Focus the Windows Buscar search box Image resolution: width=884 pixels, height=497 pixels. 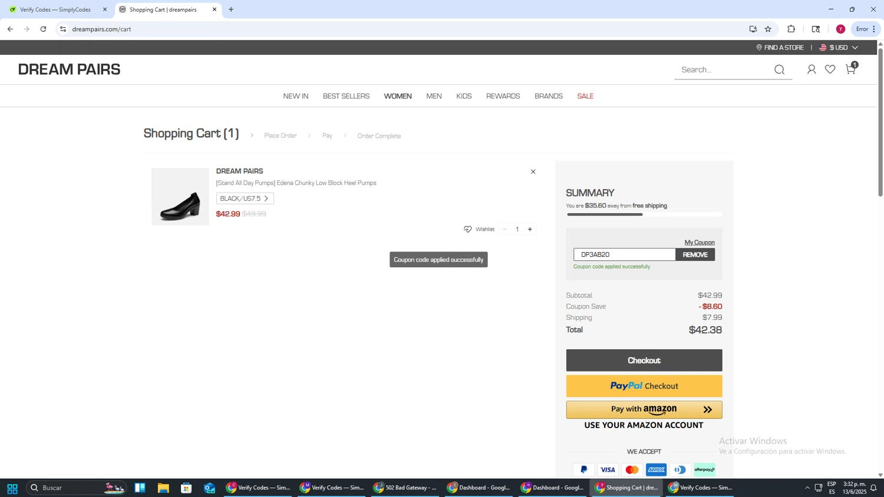pyautogui.click(x=77, y=488)
